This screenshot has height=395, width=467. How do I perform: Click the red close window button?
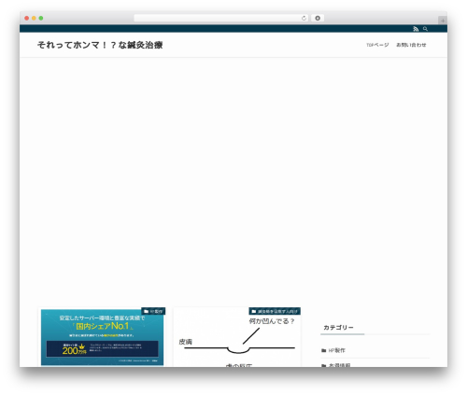(27, 19)
